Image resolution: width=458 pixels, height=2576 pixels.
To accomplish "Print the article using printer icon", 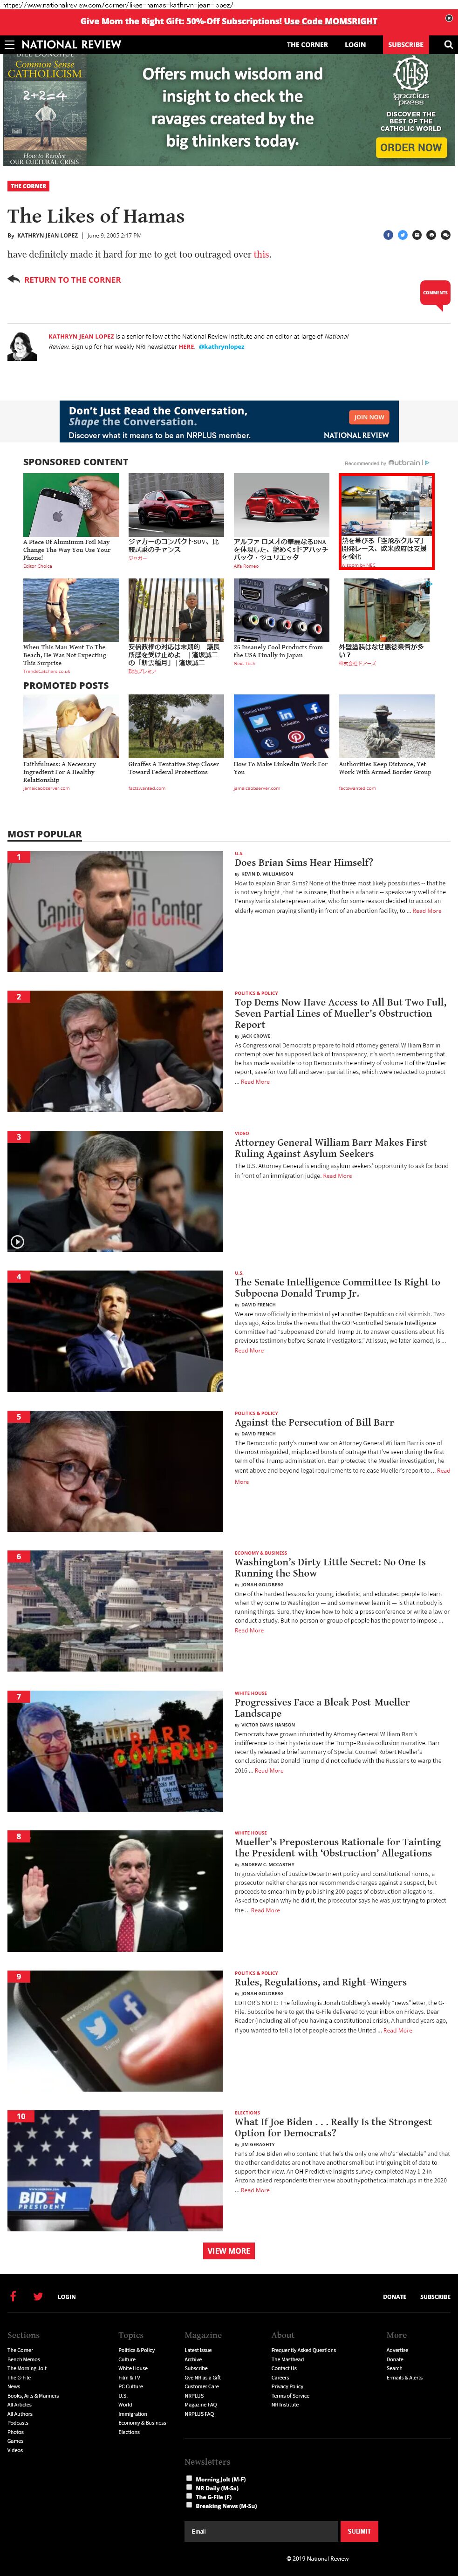I will 431,235.
